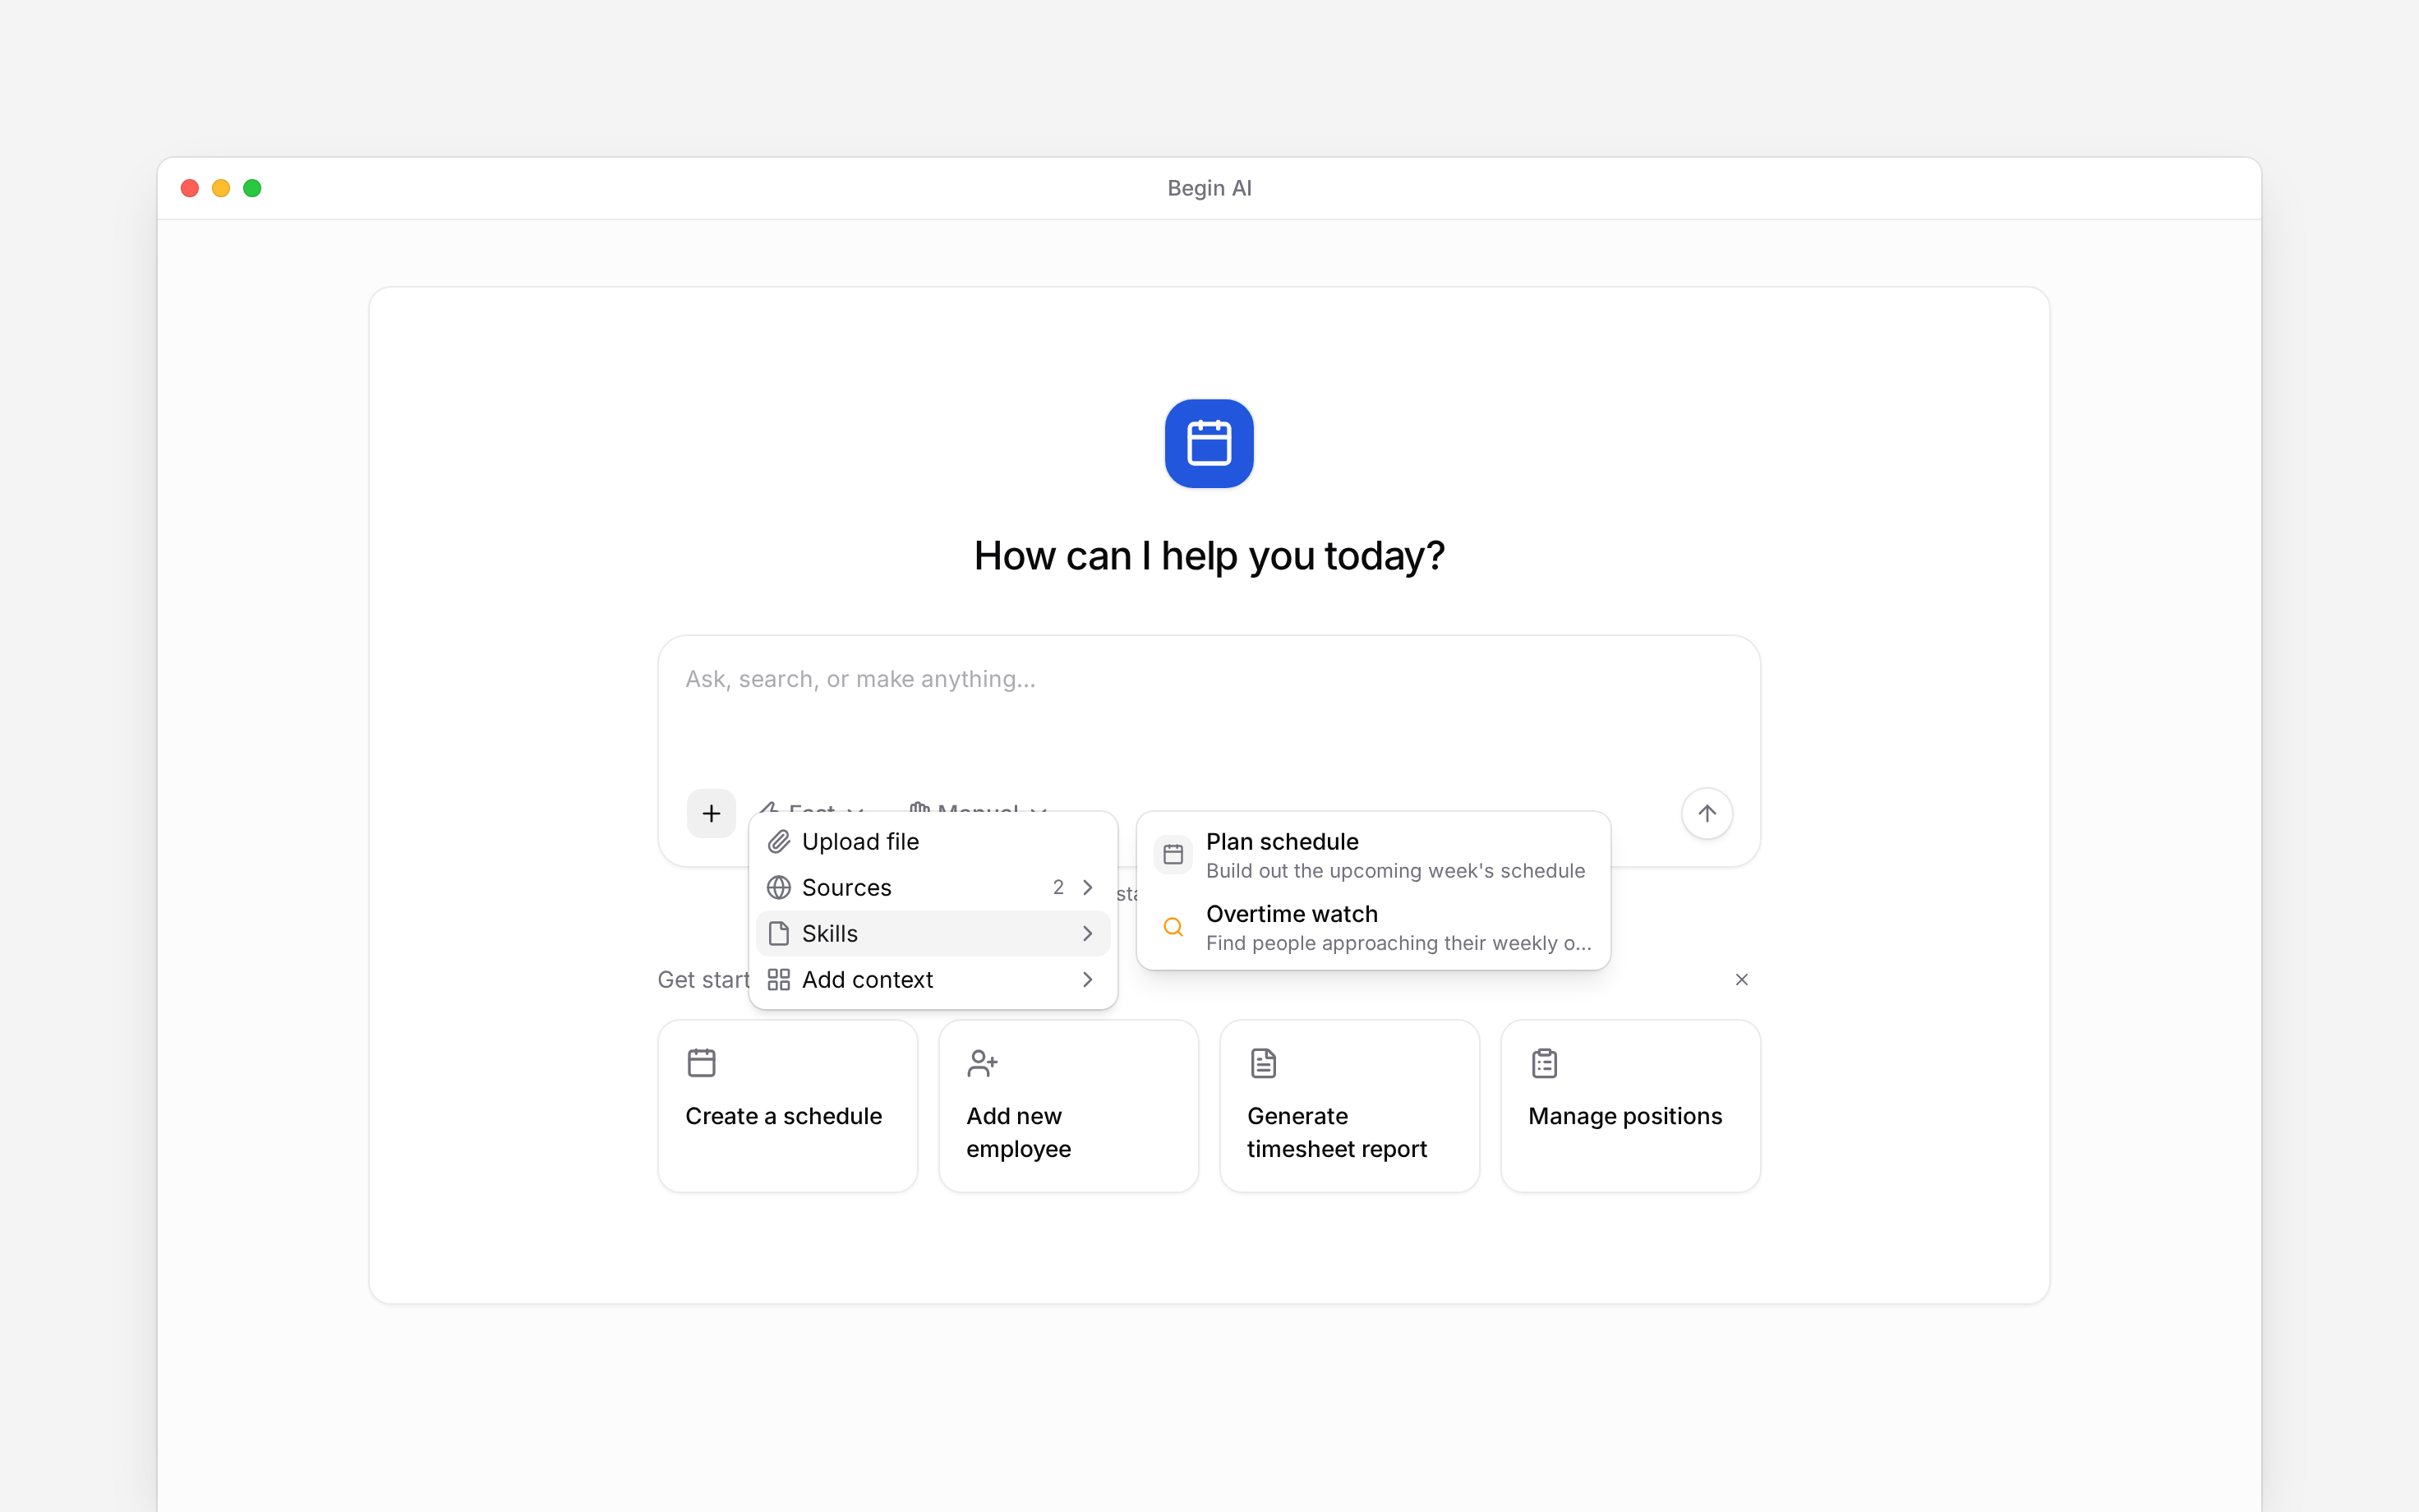The height and width of the screenshot is (1512, 2419).
Task: Click the paperclip icon beside Upload file
Action: [x=779, y=842]
